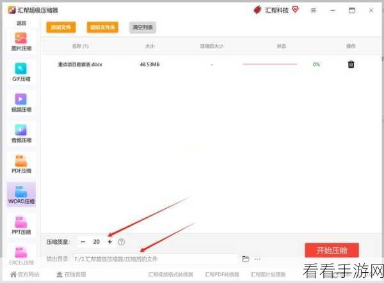Screen dimensions: 384x283
Task: Click the 压缩后大小 column header
Action: click(x=212, y=46)
